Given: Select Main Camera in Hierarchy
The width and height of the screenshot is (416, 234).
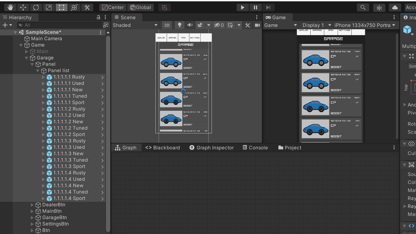Looking at the screenshot, I should (47, 39).
